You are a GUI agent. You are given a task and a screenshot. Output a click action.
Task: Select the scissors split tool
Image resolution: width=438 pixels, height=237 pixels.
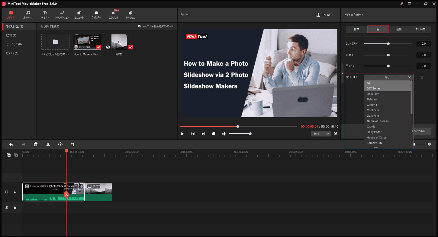point(48,144)
